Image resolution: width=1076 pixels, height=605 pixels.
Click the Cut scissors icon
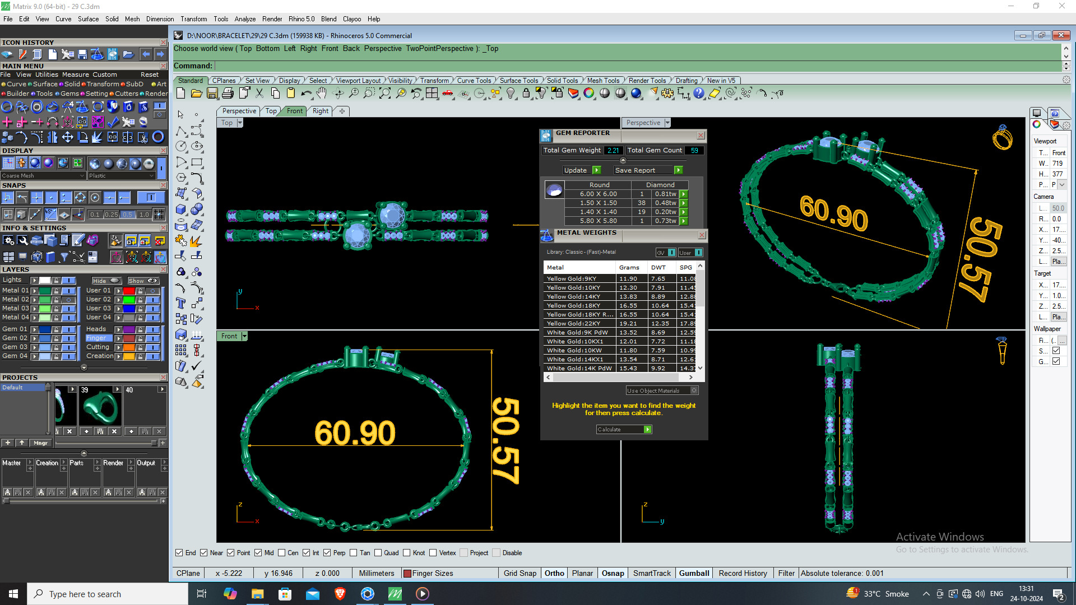pos(259,94)
